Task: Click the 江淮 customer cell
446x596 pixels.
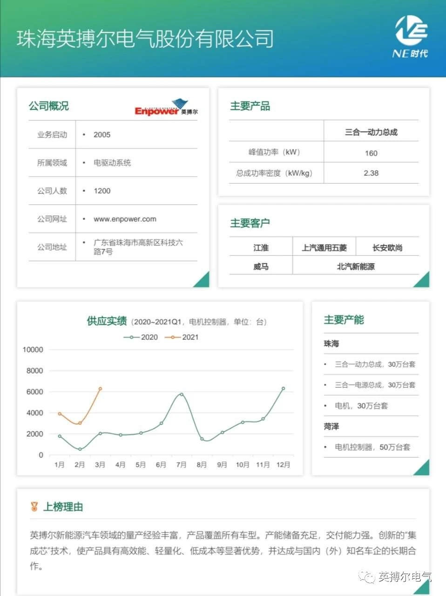Action: point(261,248)
